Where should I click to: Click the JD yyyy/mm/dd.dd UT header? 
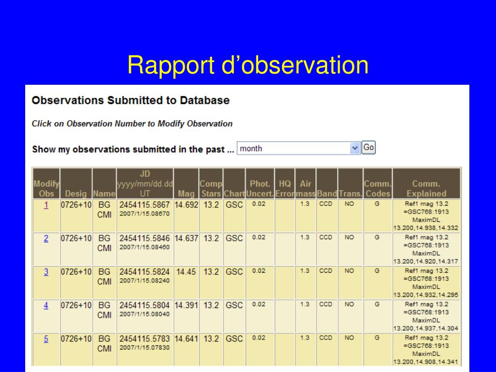[x=145, y=184]
